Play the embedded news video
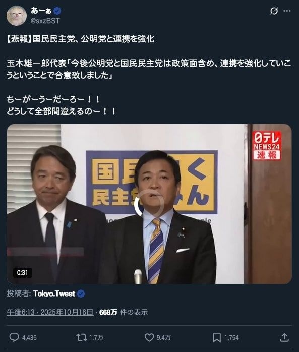Viewport: 299px width, 352px height. click(149, 204)
